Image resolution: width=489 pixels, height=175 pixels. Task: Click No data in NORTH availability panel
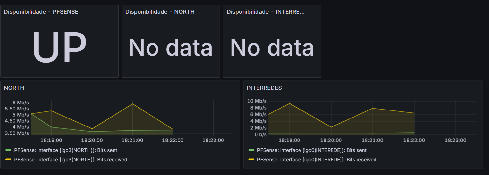click(x=171, y=48)
